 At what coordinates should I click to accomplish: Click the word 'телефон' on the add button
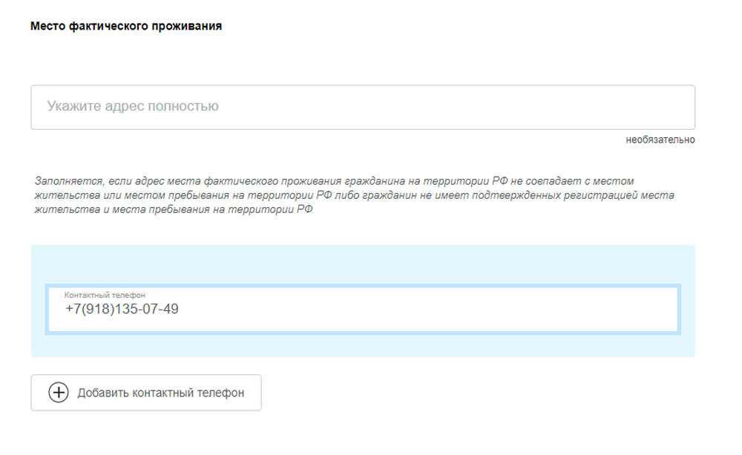(x=222, y=393)
